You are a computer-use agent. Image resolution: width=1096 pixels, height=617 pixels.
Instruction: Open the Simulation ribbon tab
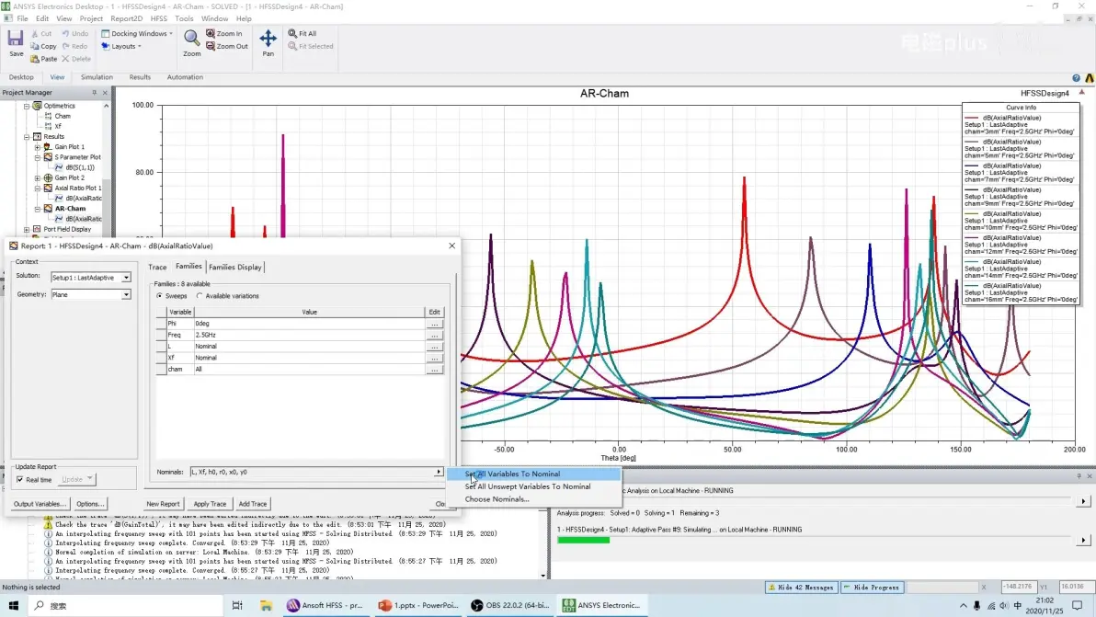tap(97, 77)
